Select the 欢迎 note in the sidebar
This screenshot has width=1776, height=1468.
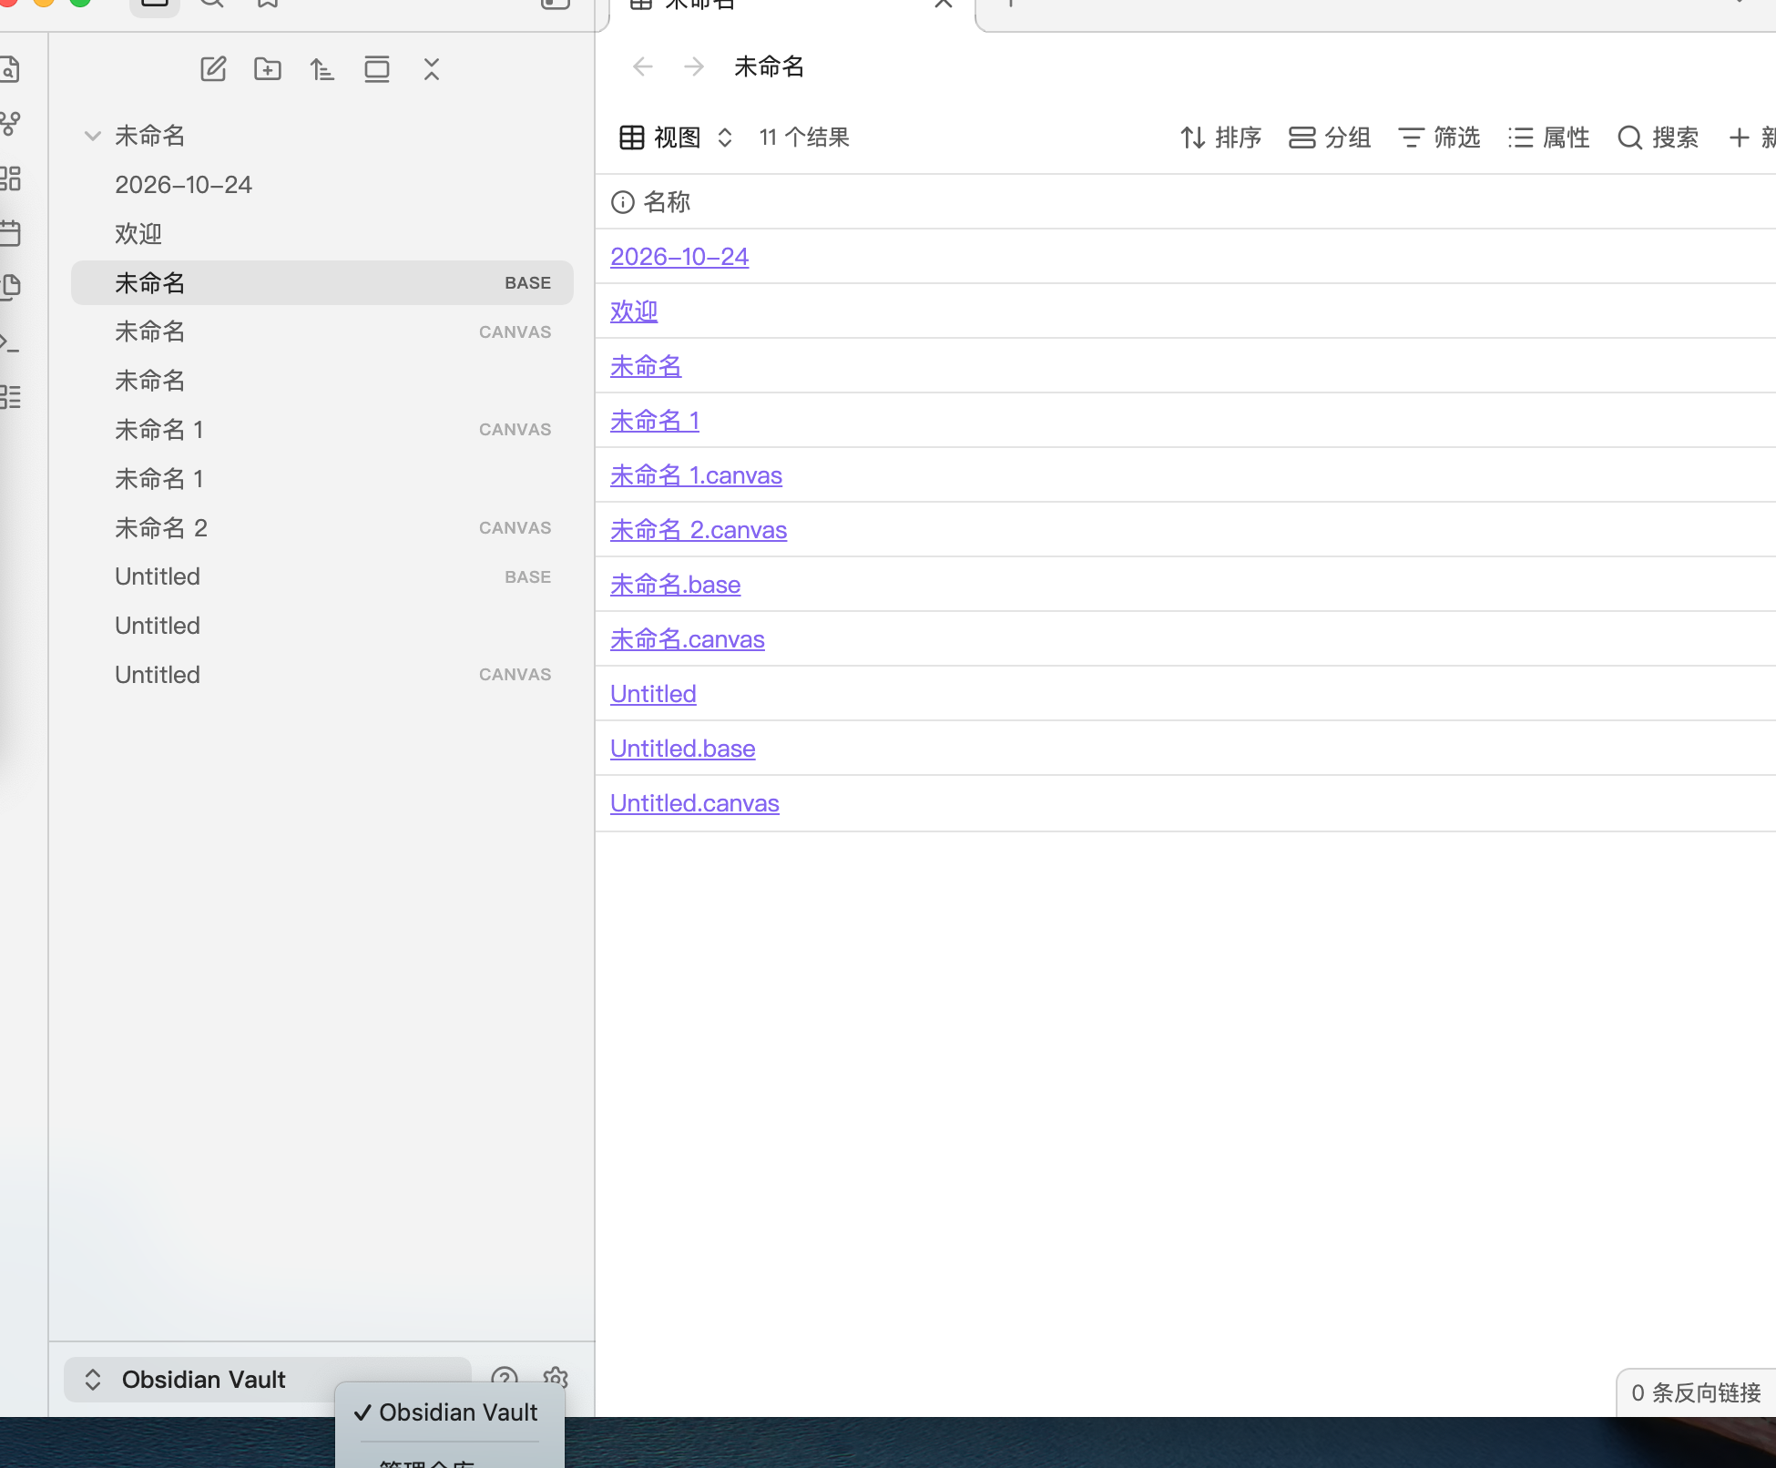click(322, 234)
